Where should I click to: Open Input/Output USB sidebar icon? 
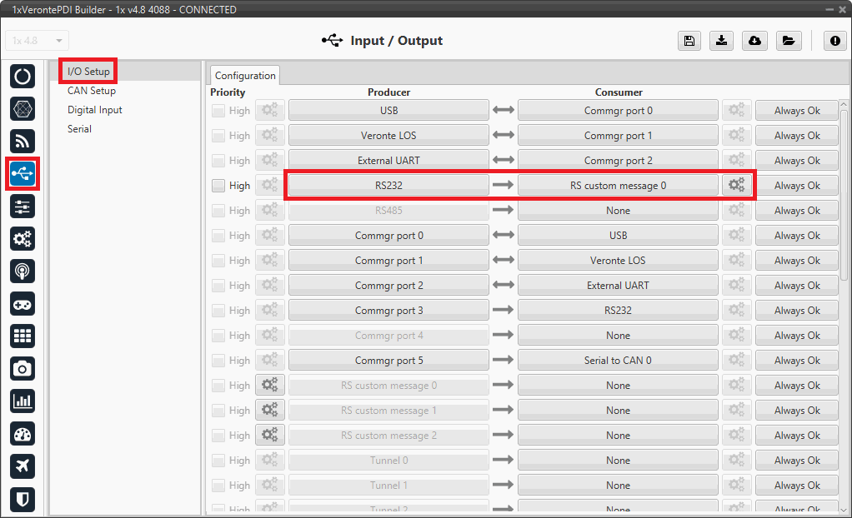tap(23, 174)
